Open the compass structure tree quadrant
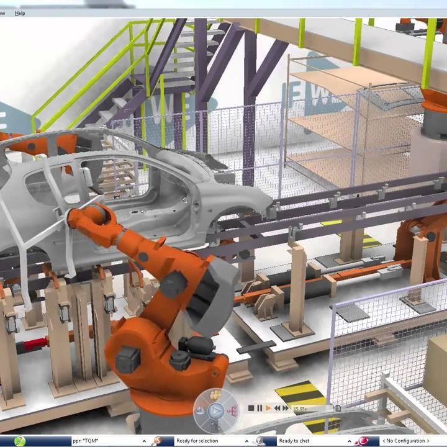The image size is (447, 447). [x=233, y=410]
